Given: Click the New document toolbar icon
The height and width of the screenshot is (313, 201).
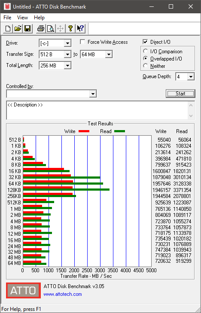Looking at the screenshot, I should [8, 28].
